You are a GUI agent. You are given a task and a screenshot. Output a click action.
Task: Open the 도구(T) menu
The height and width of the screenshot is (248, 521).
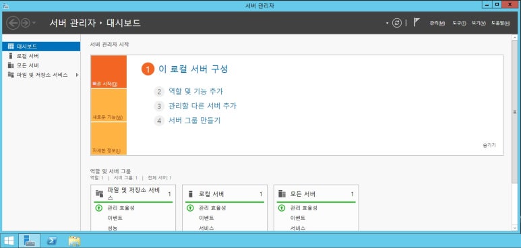tap(459, 23)
